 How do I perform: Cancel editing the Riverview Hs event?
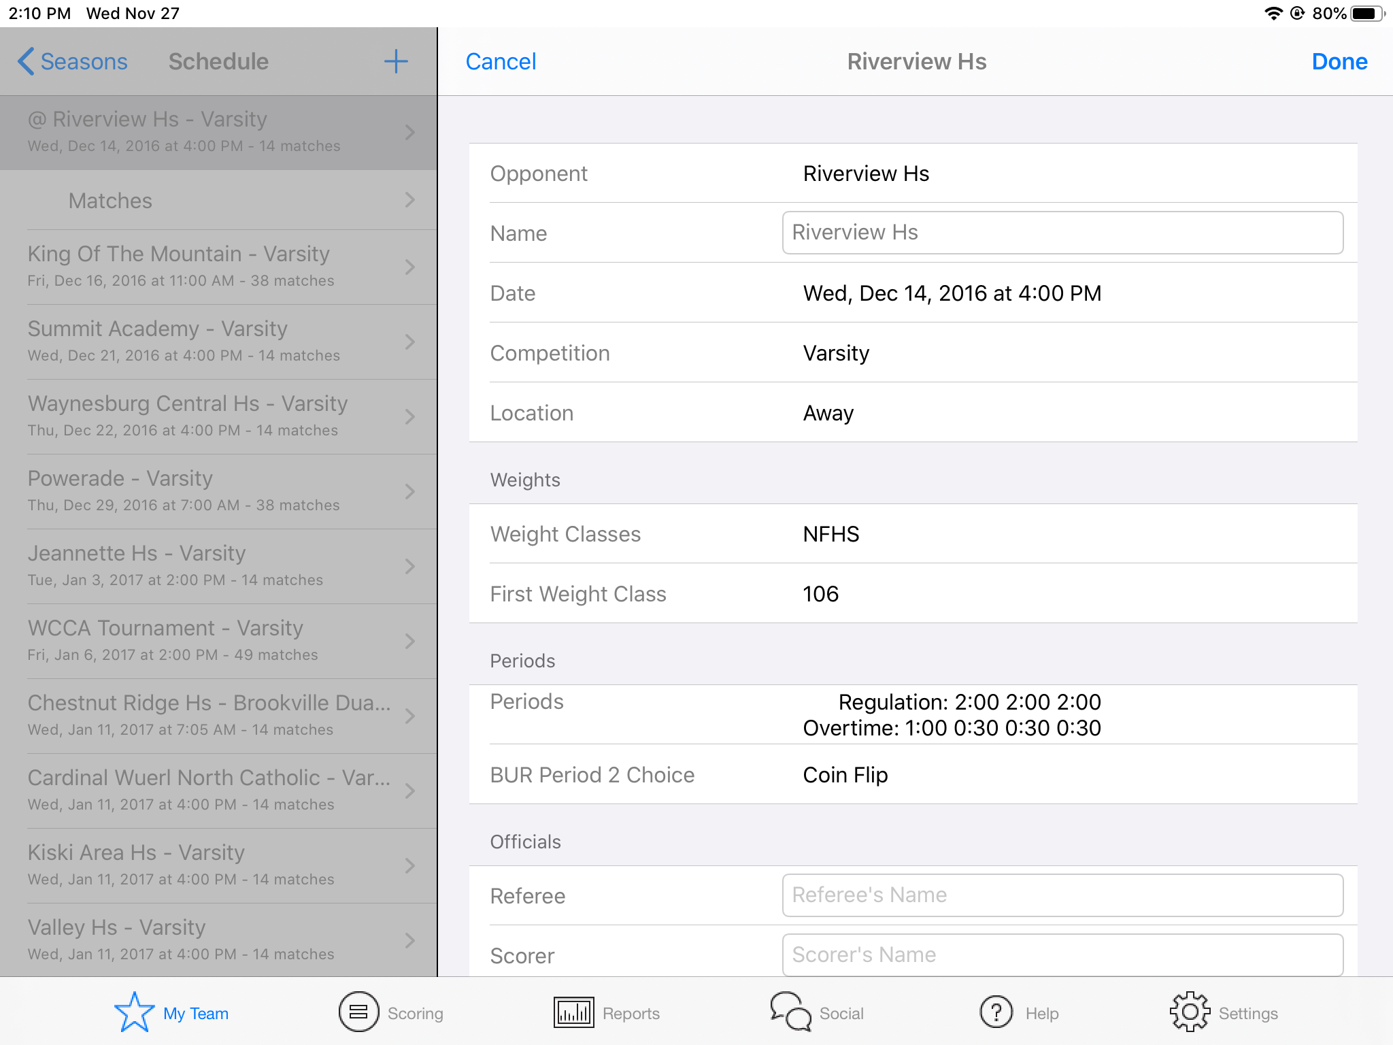click(x=501, y=61)
